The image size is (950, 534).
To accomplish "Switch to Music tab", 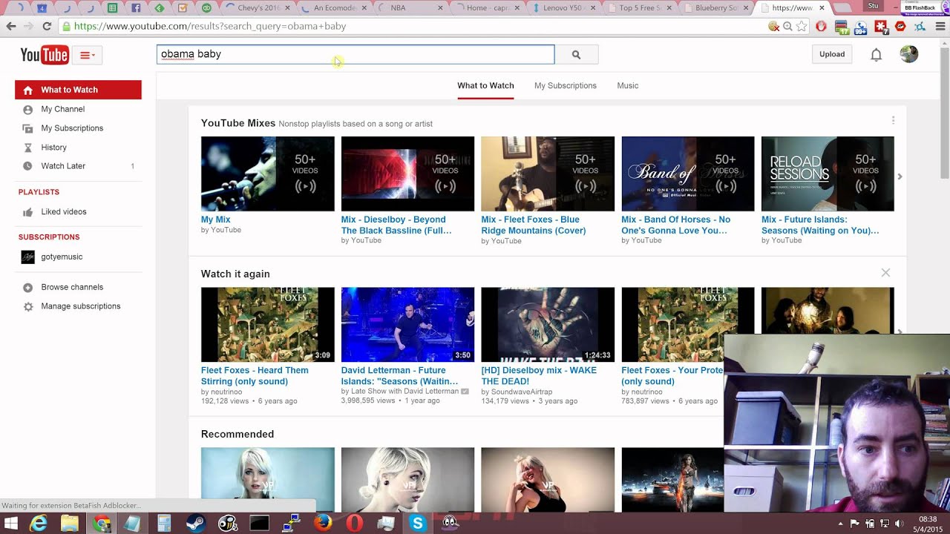I will (628, 85).
